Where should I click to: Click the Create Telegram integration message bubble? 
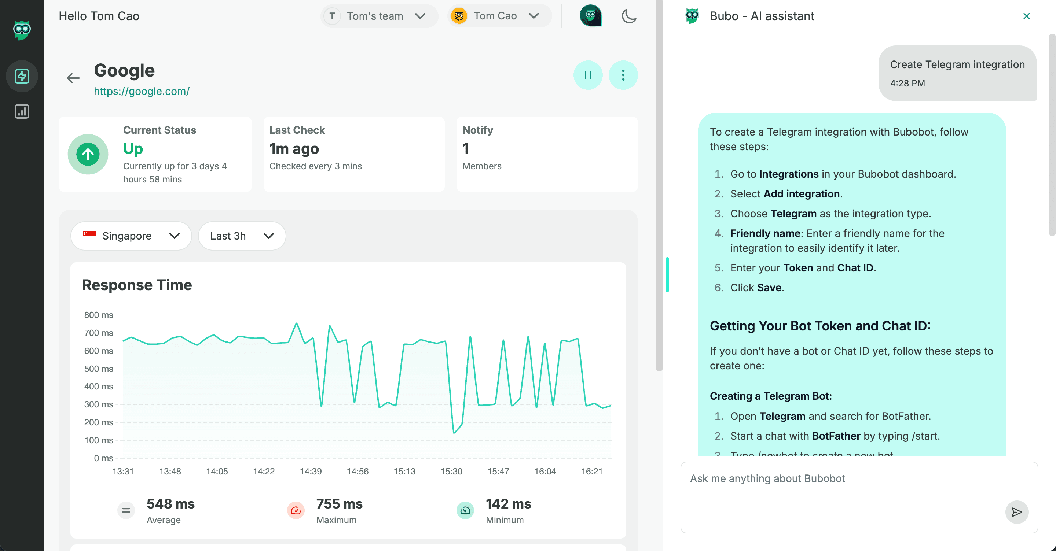pos(957,73)
